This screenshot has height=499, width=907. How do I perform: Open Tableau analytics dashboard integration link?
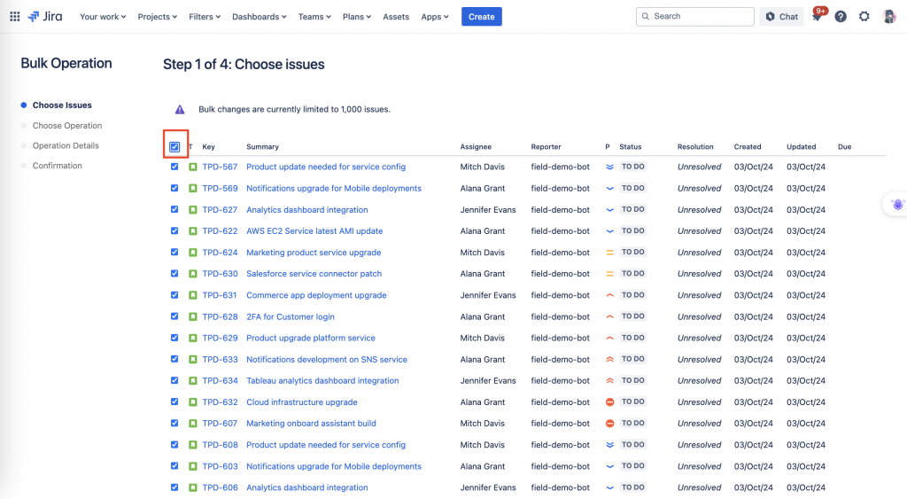coord(322,381)
